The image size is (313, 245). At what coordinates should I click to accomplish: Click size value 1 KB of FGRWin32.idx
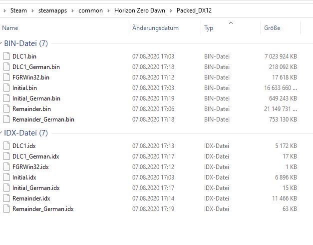click(291, 167)
